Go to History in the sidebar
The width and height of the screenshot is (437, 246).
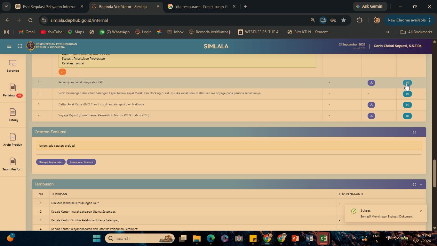click(x=13, y=115)
